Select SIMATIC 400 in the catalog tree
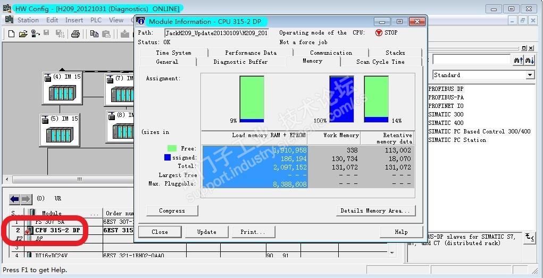This screenshot has width=543, height=278. click(x=446, y=123)
